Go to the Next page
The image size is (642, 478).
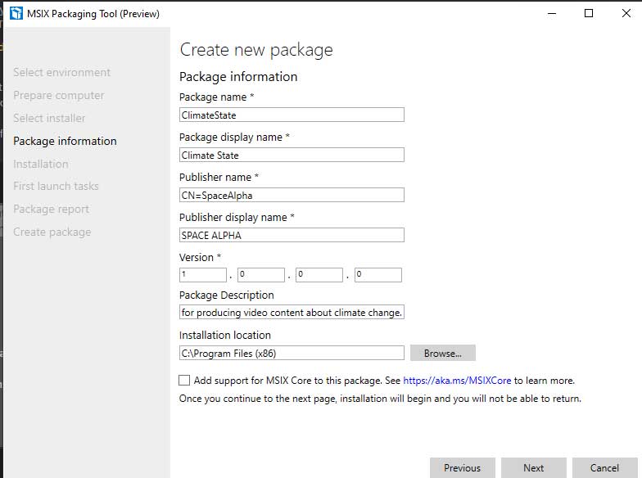point(533,467)
